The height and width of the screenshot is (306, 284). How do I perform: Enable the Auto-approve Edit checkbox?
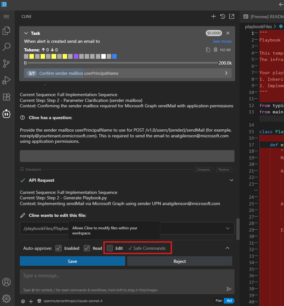[110, 248]
